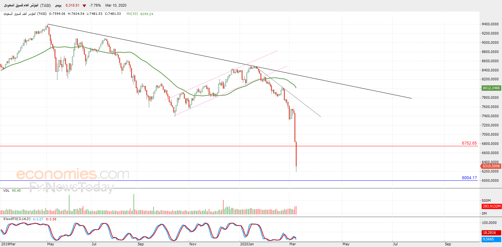Click the MA(50) indicator label

click(132, 14)
